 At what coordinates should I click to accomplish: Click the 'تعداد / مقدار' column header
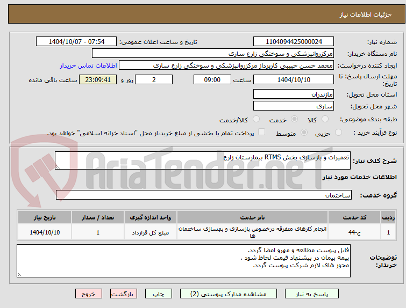(98, 217)
